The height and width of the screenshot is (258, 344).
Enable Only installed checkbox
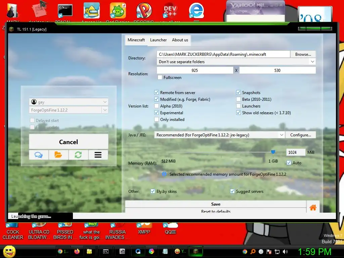click(x=157, y=119)
